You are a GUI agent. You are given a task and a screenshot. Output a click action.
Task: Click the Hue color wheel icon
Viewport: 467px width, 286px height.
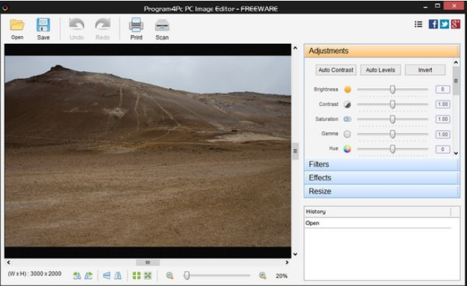tap(347, 149)
